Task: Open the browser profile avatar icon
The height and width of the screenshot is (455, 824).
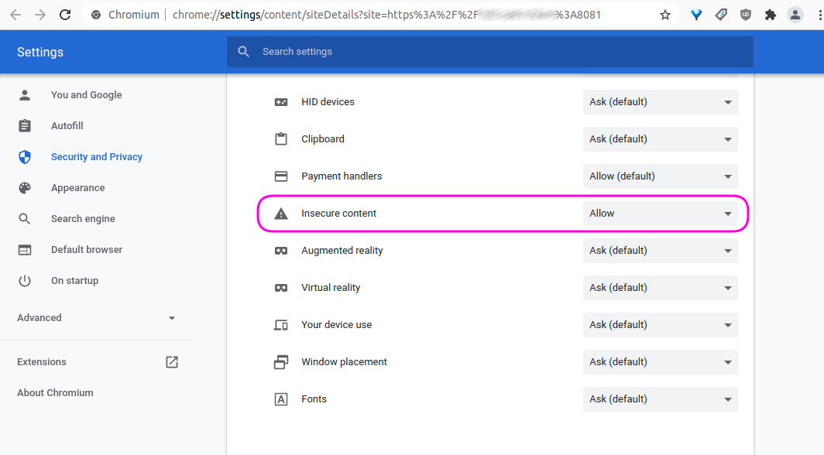Action: pos(795,14)
